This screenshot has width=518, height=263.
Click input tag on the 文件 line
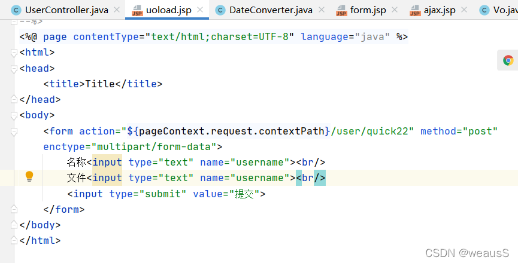point(107,178)
